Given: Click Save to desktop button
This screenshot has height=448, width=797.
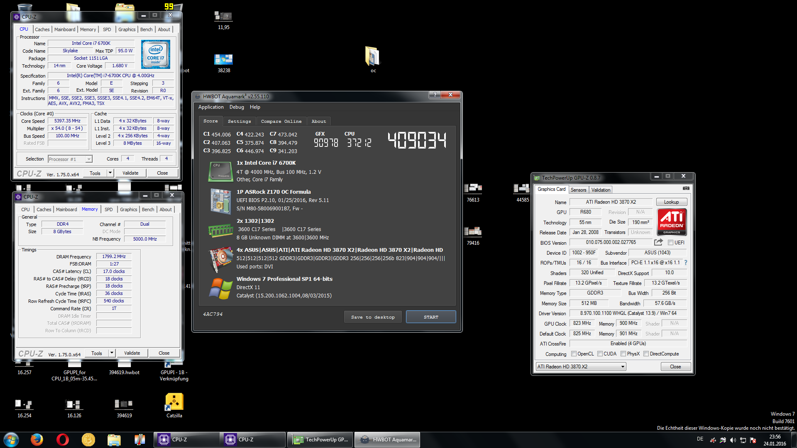Looking at the screenshot, I should (373, 317).
